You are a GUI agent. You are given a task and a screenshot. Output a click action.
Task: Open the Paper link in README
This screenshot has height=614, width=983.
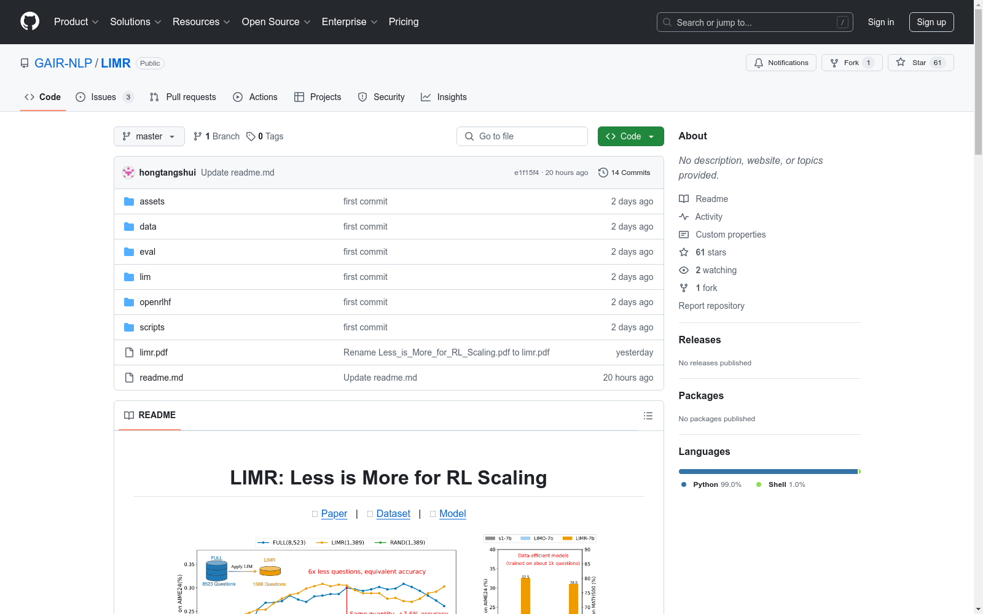[x=334, y=513]
